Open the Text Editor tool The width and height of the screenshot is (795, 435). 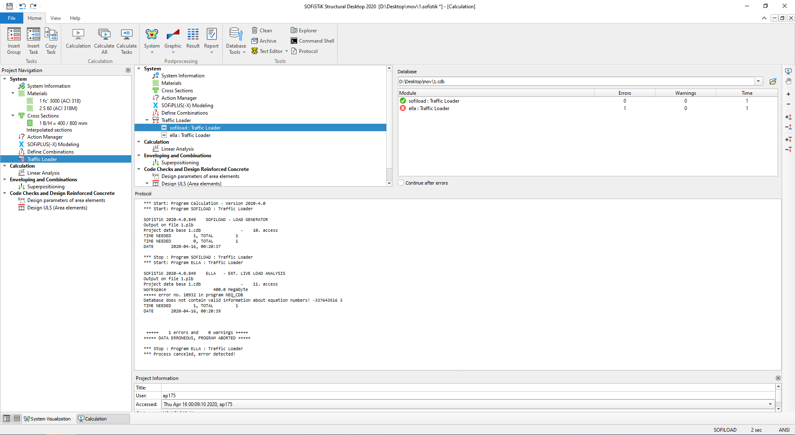[267, 51]
